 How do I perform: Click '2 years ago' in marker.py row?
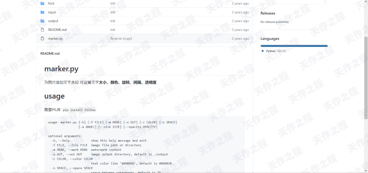click(240, 39)
